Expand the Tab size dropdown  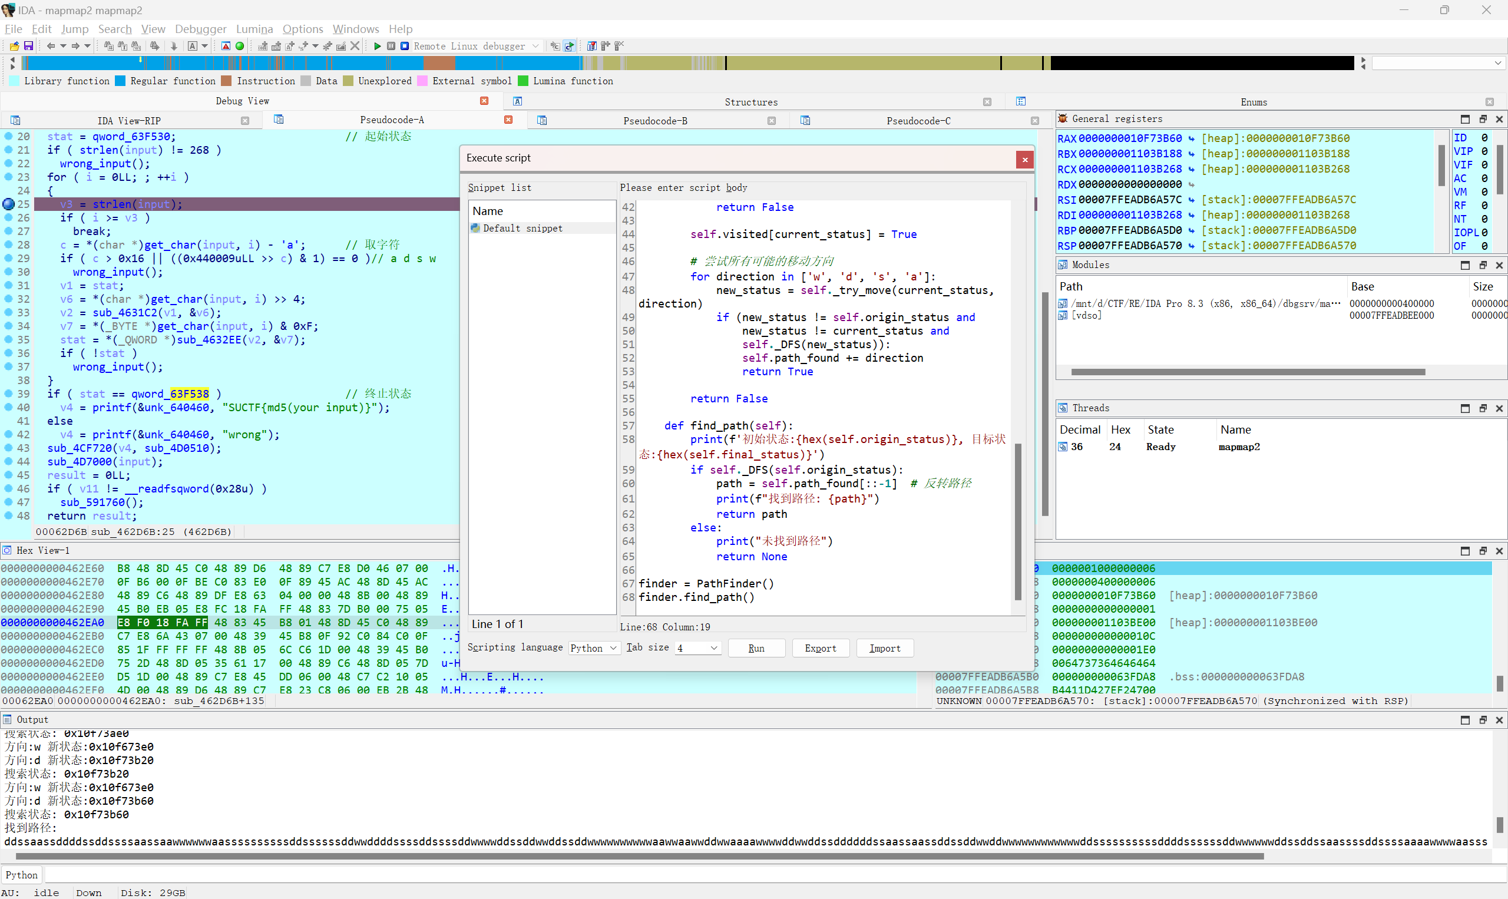pyautogui.click(x=697, y=648)
